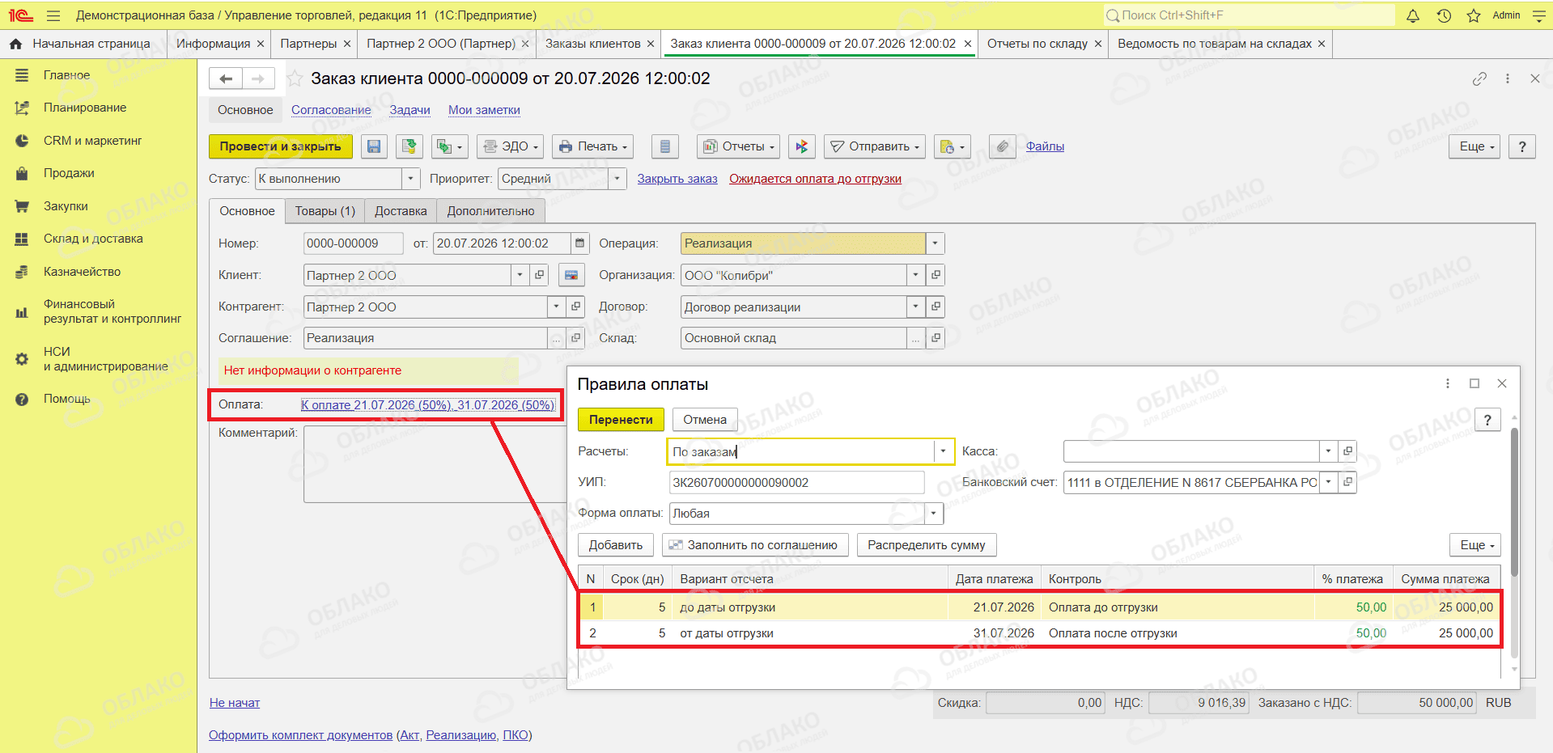
Task: Open the document list icon in toolbar
Action: [665, 146]
